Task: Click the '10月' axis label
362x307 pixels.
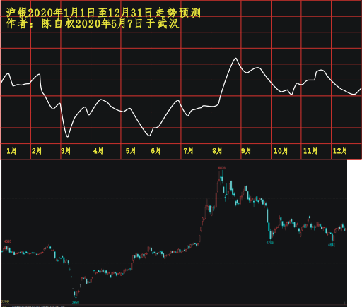Action: [x=281, y=151]
